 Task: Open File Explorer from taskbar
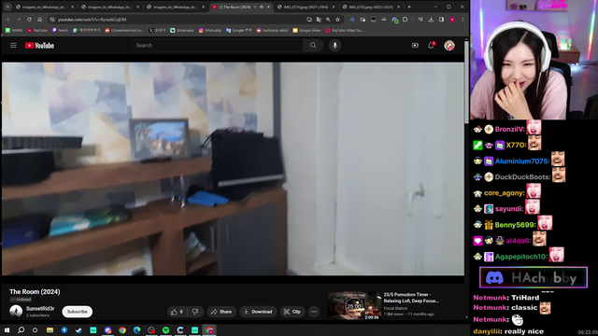point(50,329)
